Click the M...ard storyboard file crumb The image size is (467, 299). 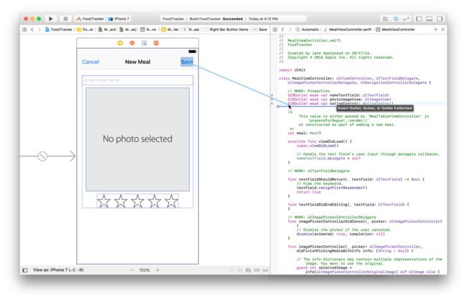pos(106,29)
